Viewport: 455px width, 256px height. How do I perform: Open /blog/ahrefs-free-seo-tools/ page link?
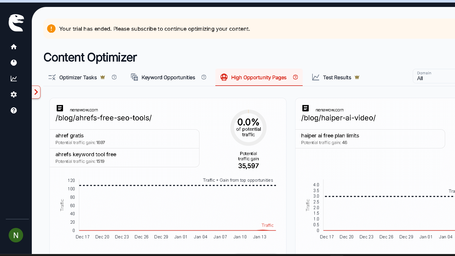coord(103,118)
